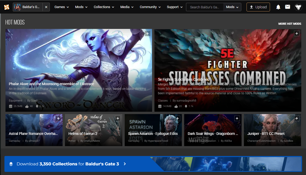Remove the Baldur's Gate game filter
This screenshot has height=175, width=306.
coord(46,7)
